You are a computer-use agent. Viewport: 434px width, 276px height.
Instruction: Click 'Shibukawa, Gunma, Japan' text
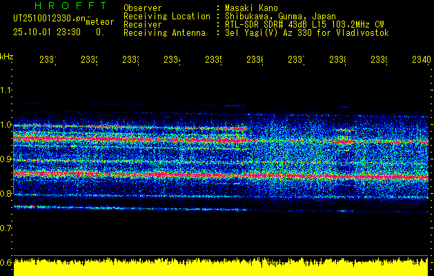pos(280,17)
